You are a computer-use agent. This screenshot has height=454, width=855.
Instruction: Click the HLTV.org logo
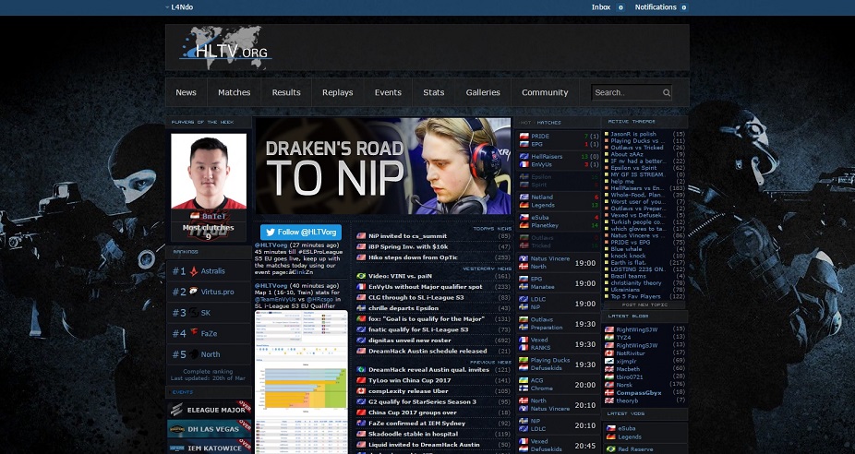225,47
